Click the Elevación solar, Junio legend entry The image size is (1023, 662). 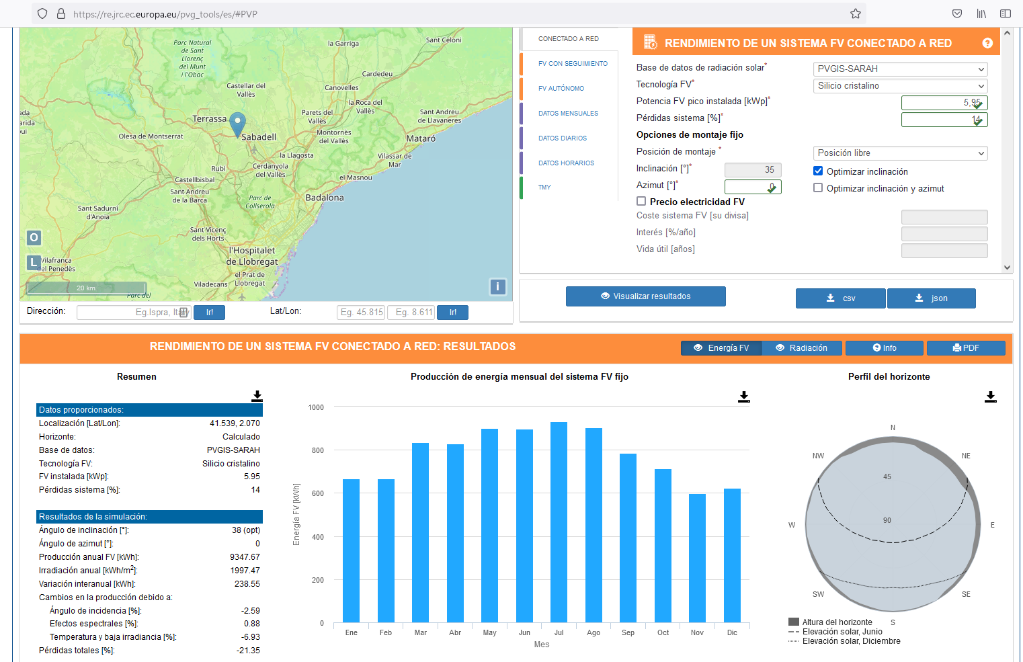point(835,631)
